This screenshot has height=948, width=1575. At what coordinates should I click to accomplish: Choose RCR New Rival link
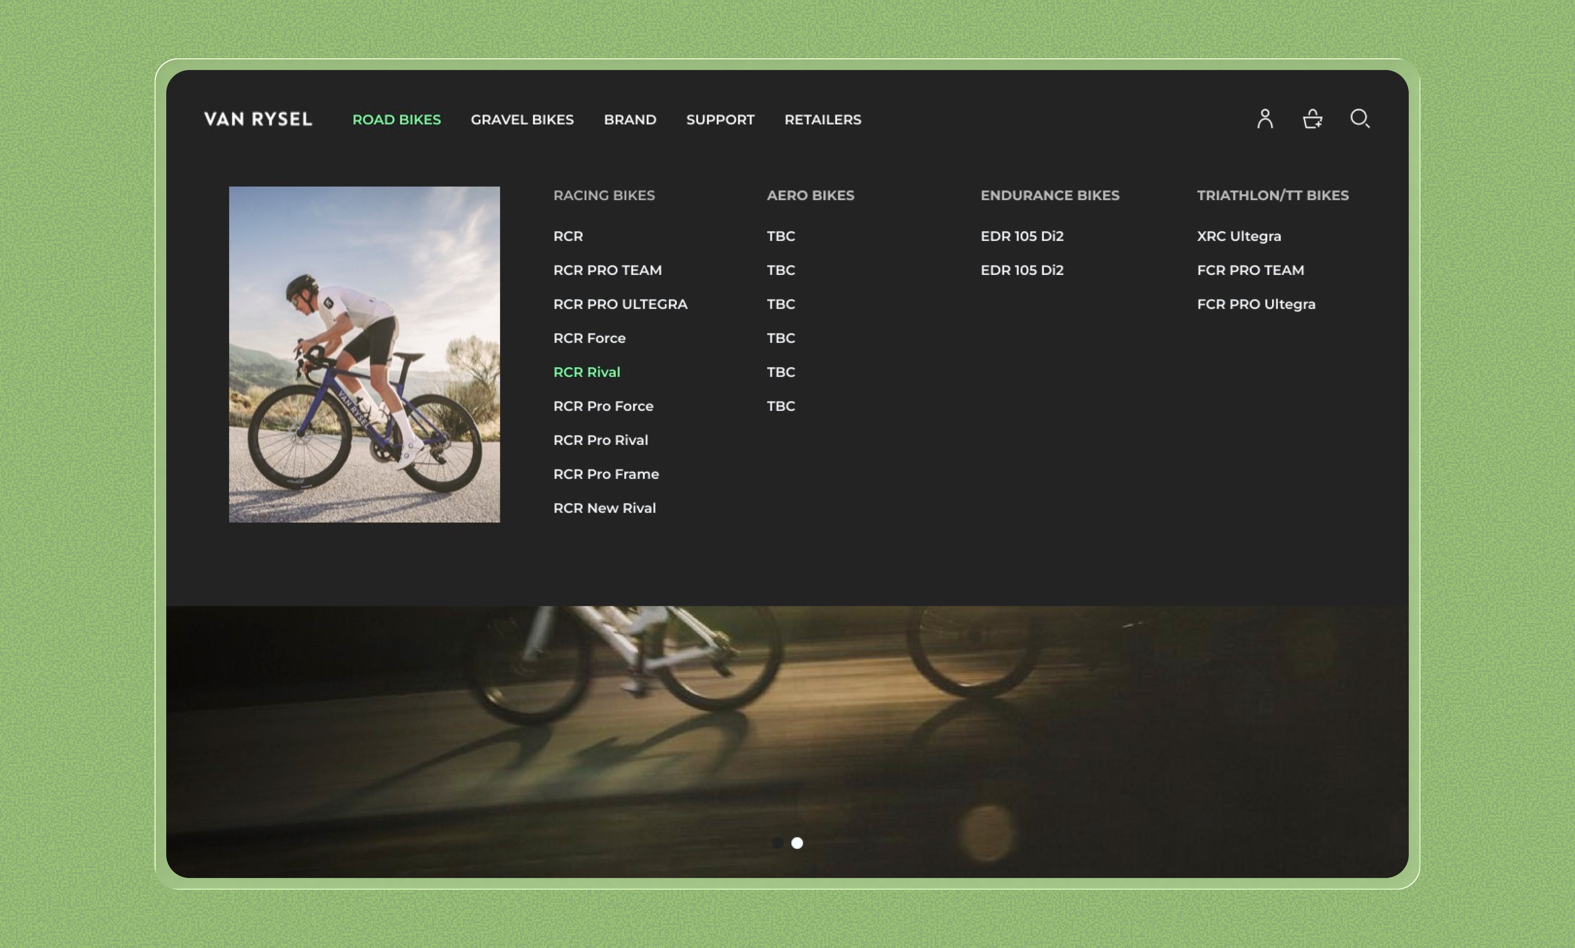[604, 508]
